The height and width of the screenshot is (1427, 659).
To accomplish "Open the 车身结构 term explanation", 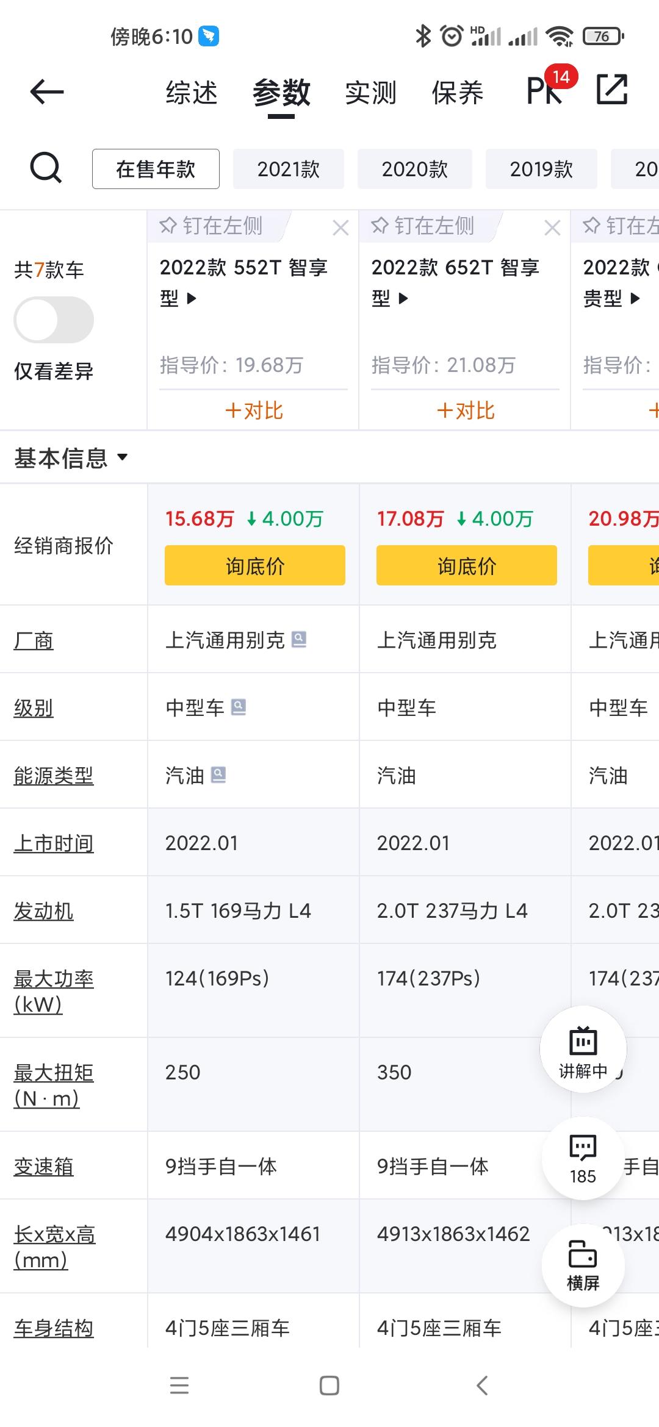I will [54, 1328].
